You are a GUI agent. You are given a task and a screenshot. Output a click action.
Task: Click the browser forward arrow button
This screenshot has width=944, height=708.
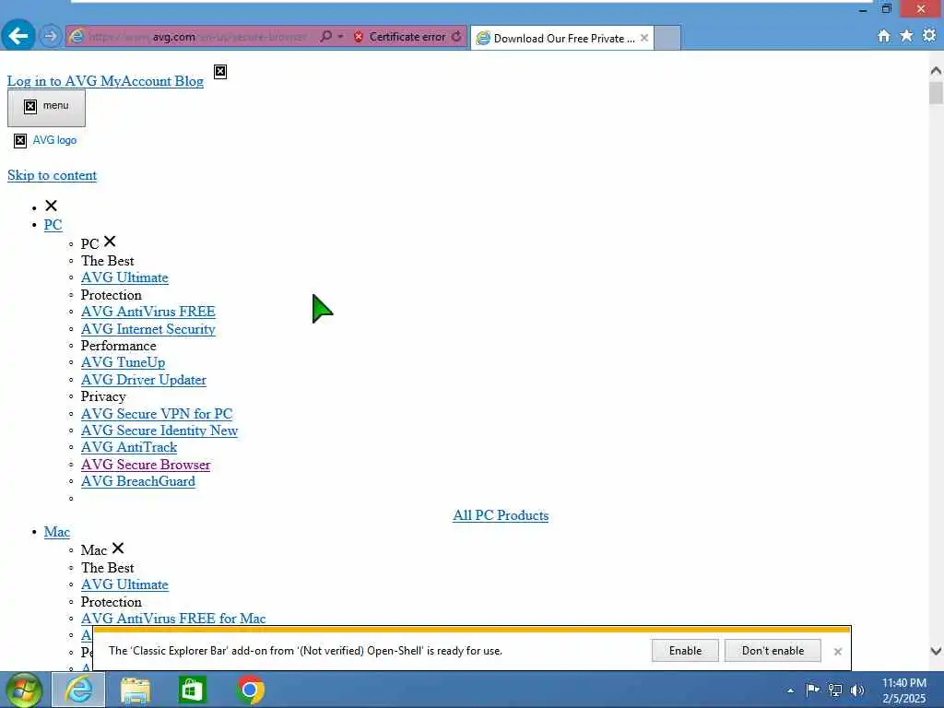click(x=51, y=36)
